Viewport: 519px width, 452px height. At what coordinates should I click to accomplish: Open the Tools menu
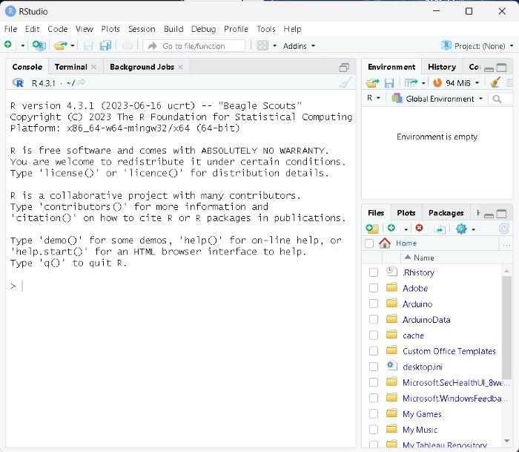[x=265, y=29]
